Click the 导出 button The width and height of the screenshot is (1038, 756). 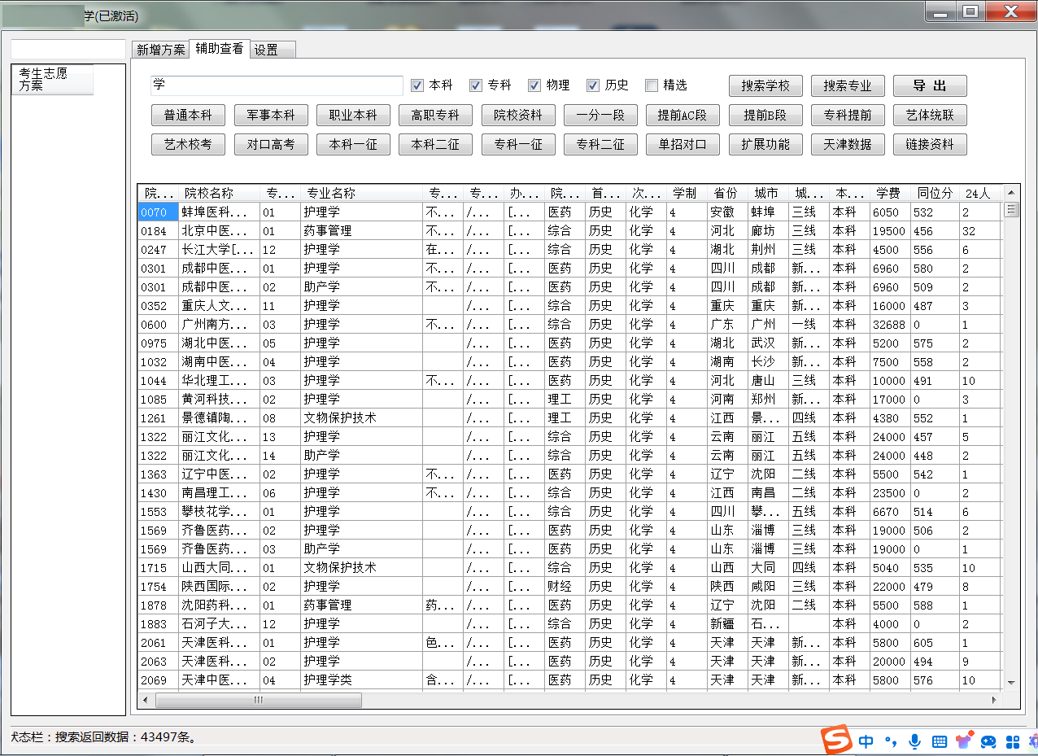tap(929, 85)
